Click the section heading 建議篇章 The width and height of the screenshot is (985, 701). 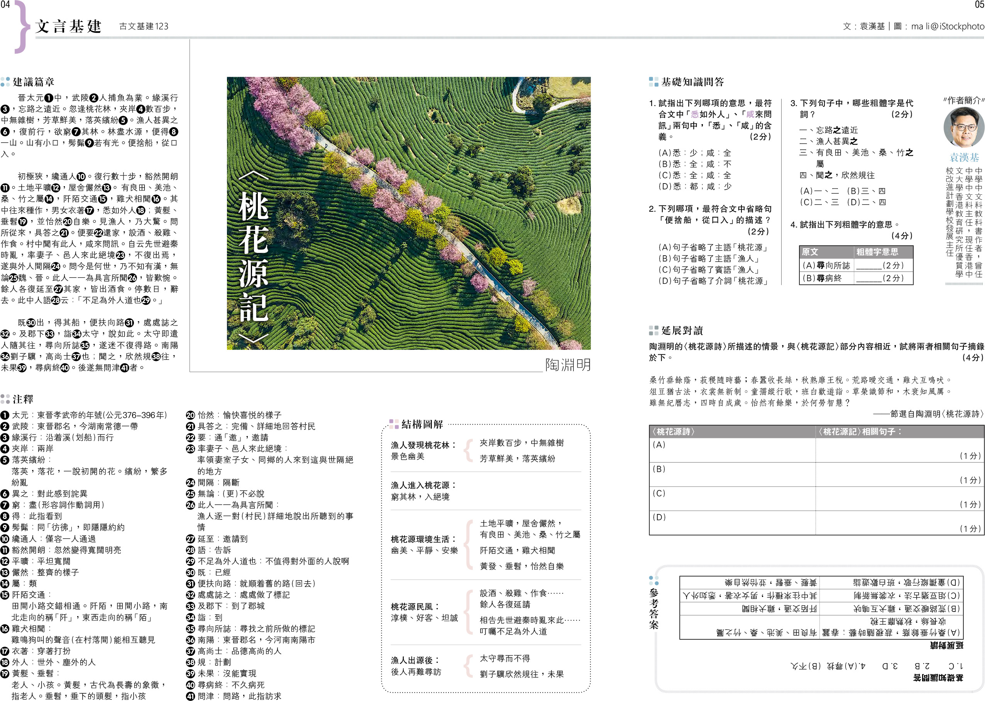(x=33, y=82)
